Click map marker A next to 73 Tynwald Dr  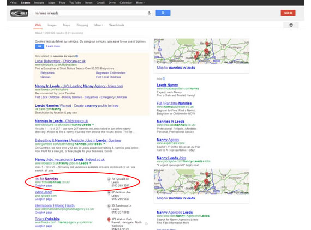[x=109, y=180]
